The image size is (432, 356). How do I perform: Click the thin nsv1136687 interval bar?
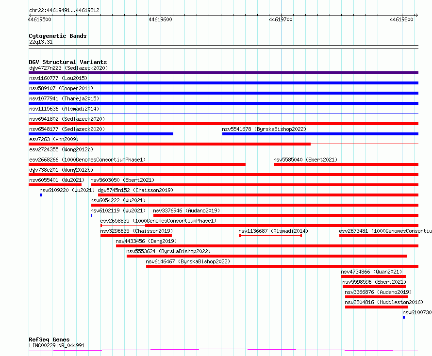(x=270, y=236)
